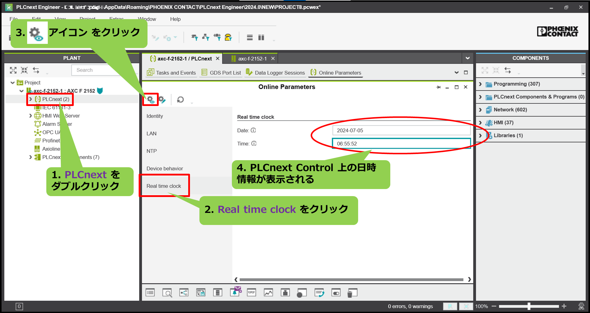Screen dimensions: 590x313
Task: Open the breakpoints dot window icon
Action: point(302,293)
